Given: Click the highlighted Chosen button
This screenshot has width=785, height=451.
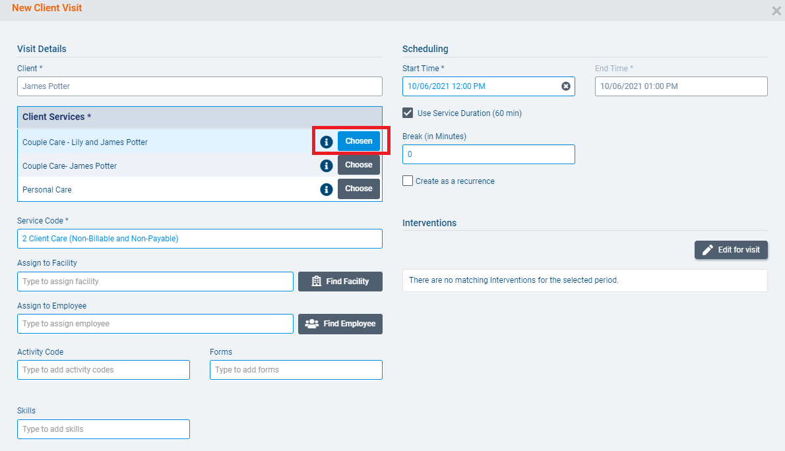Looking at the screenshot, I should (x=358, y=140).
